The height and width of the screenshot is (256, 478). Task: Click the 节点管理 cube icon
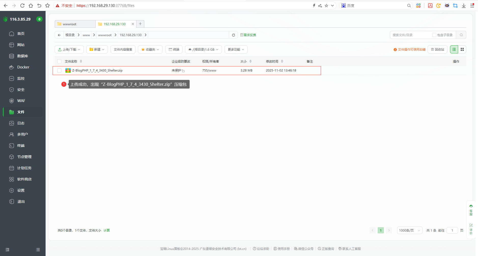tap(11, 157)
